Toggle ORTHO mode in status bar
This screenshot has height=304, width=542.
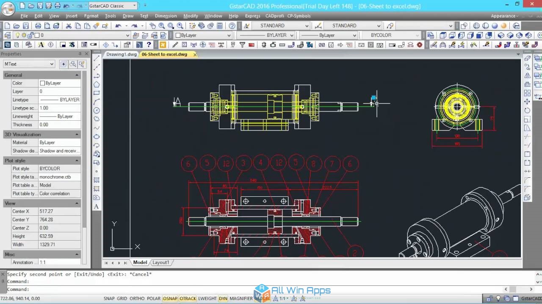coord(137,299)
